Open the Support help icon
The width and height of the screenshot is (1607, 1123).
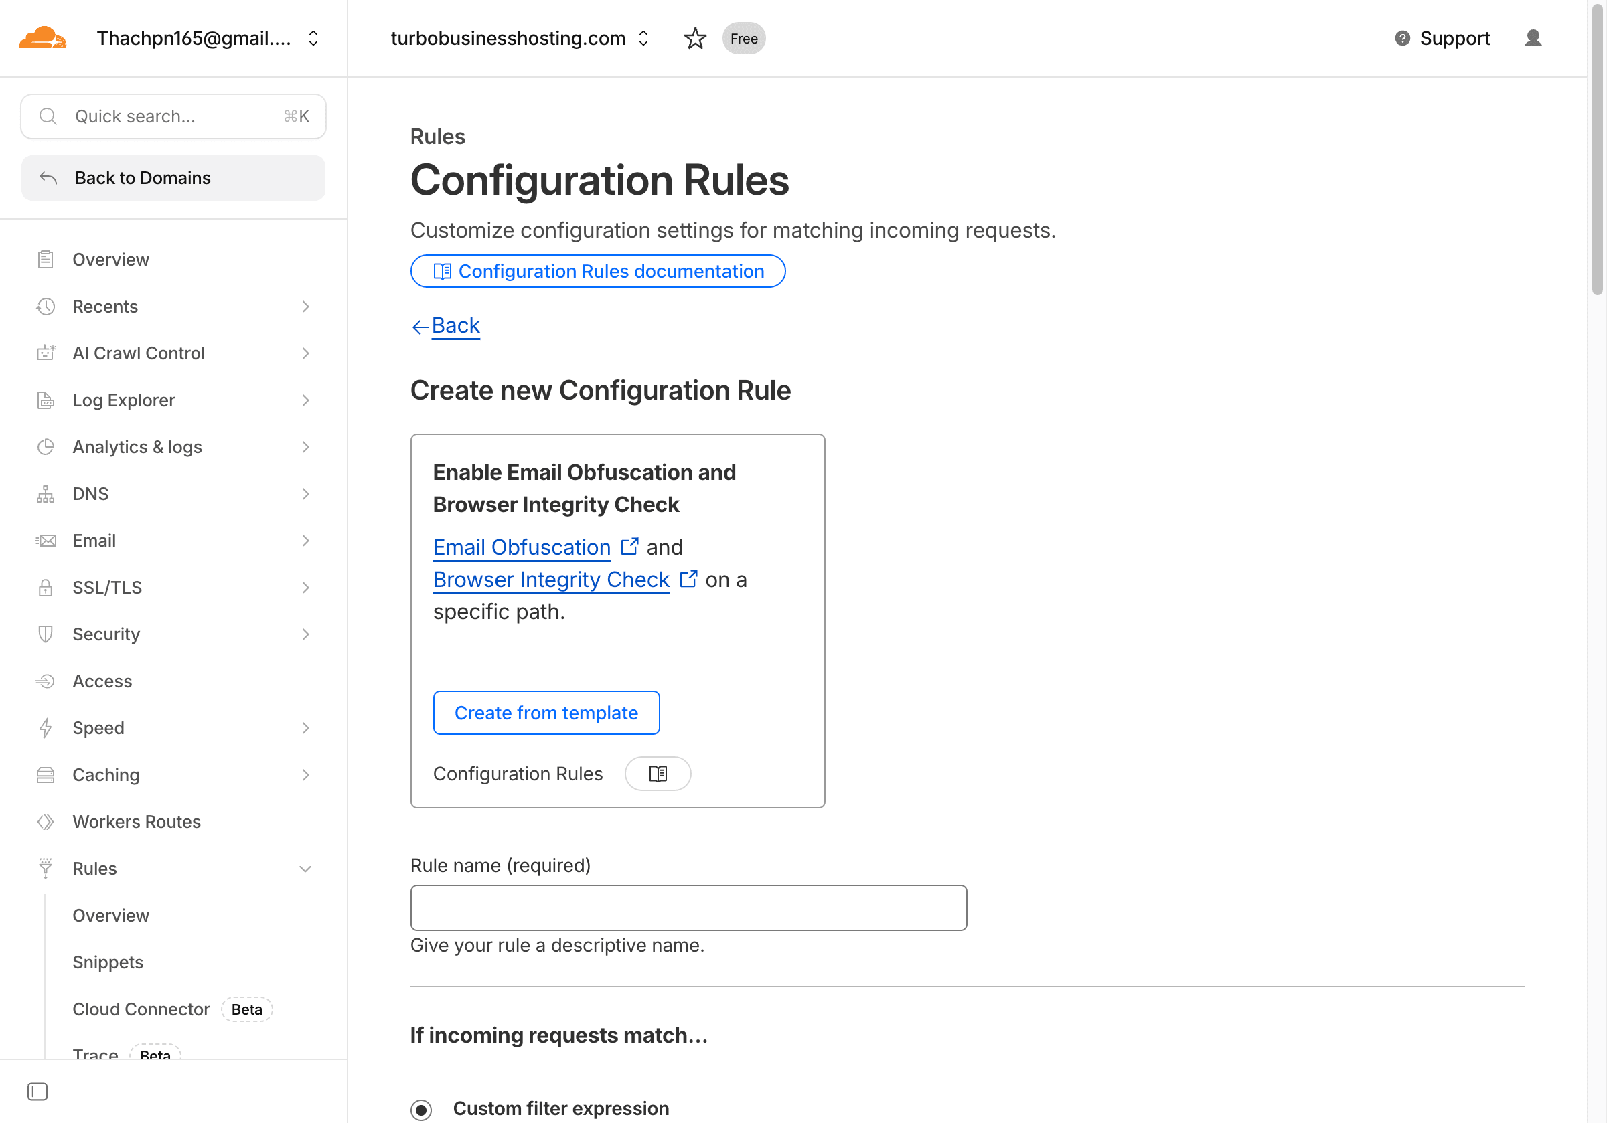(x=1402, y=39)
